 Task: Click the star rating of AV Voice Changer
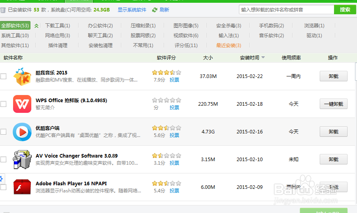(x=167, y=156)
